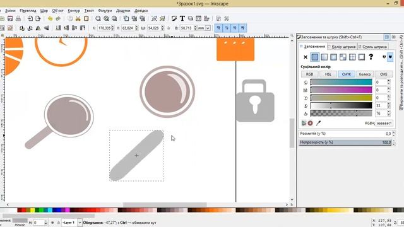Pick color with the eyedropper icon
404x227 pixels.
tap(318, 124)
